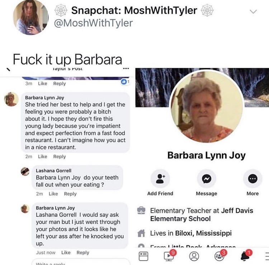Reply to Lashana Gorrell's comment
Screen dimensions: 269x265
click(70, 194)
